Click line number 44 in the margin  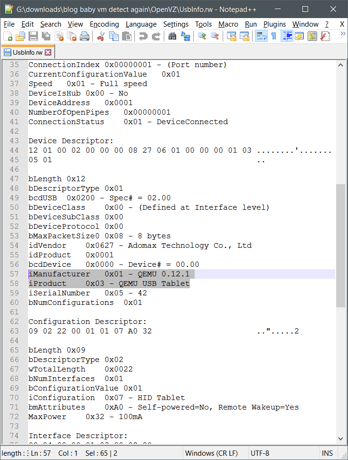(x=14, y=150)
